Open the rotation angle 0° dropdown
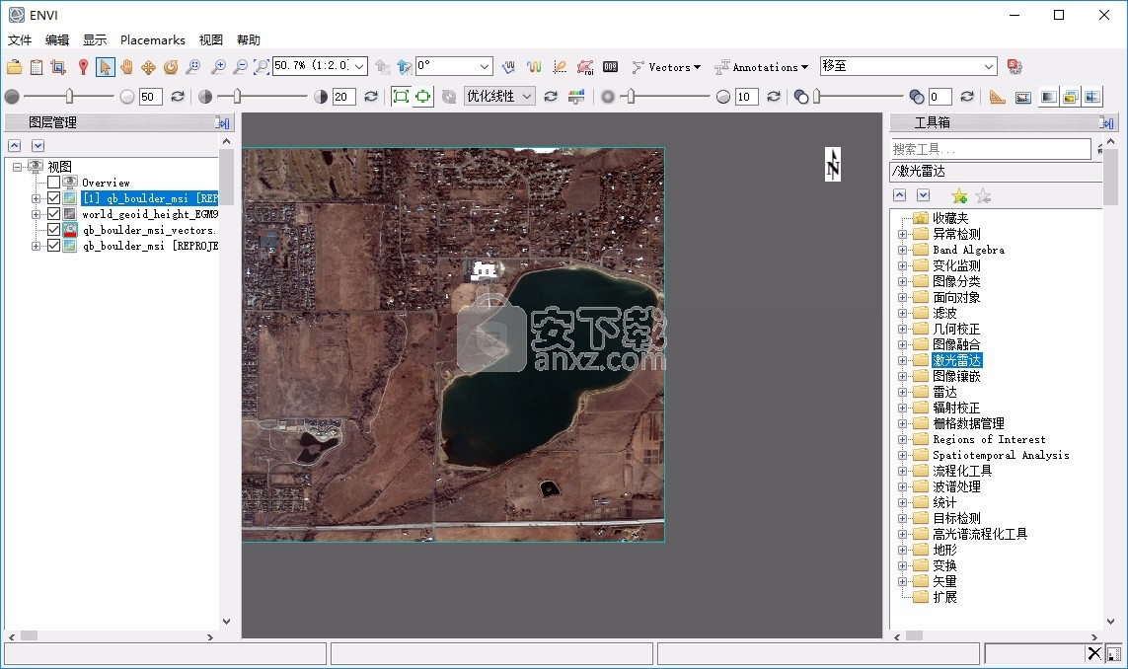The height and width of the screenshot is (669, 1128). [485, 66]
